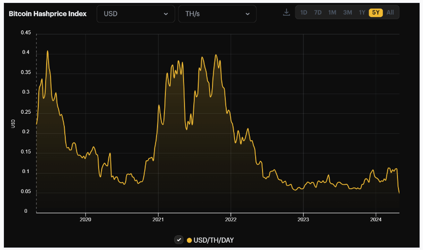
Task: Open the TH/s unit dropdown
Action: click(217, 14)
